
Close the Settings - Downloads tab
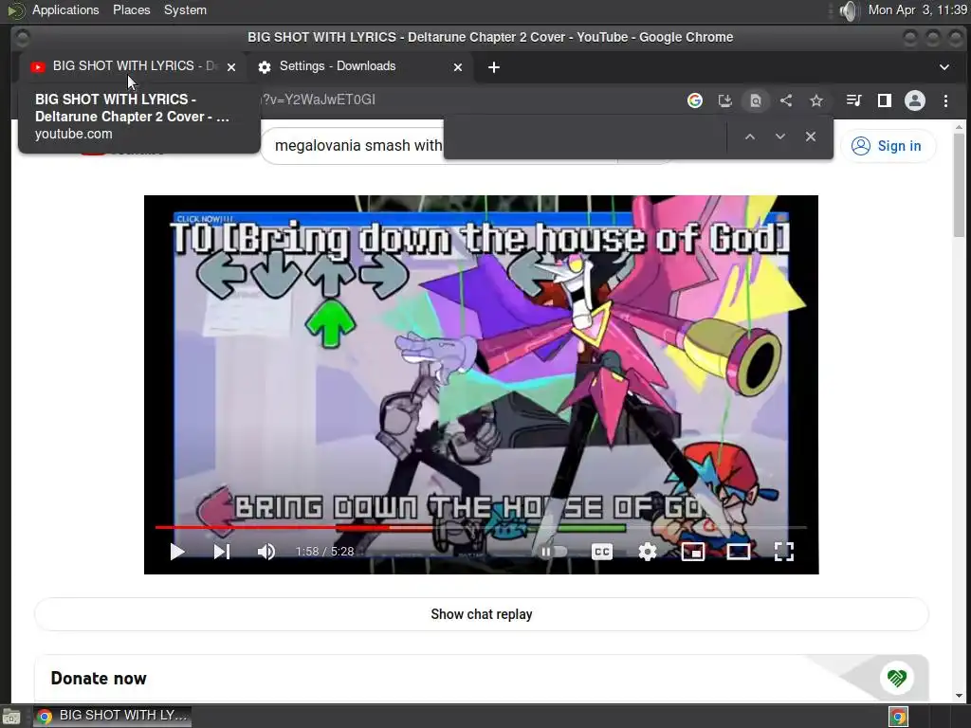pyautogui.click(x=458, y=67)
